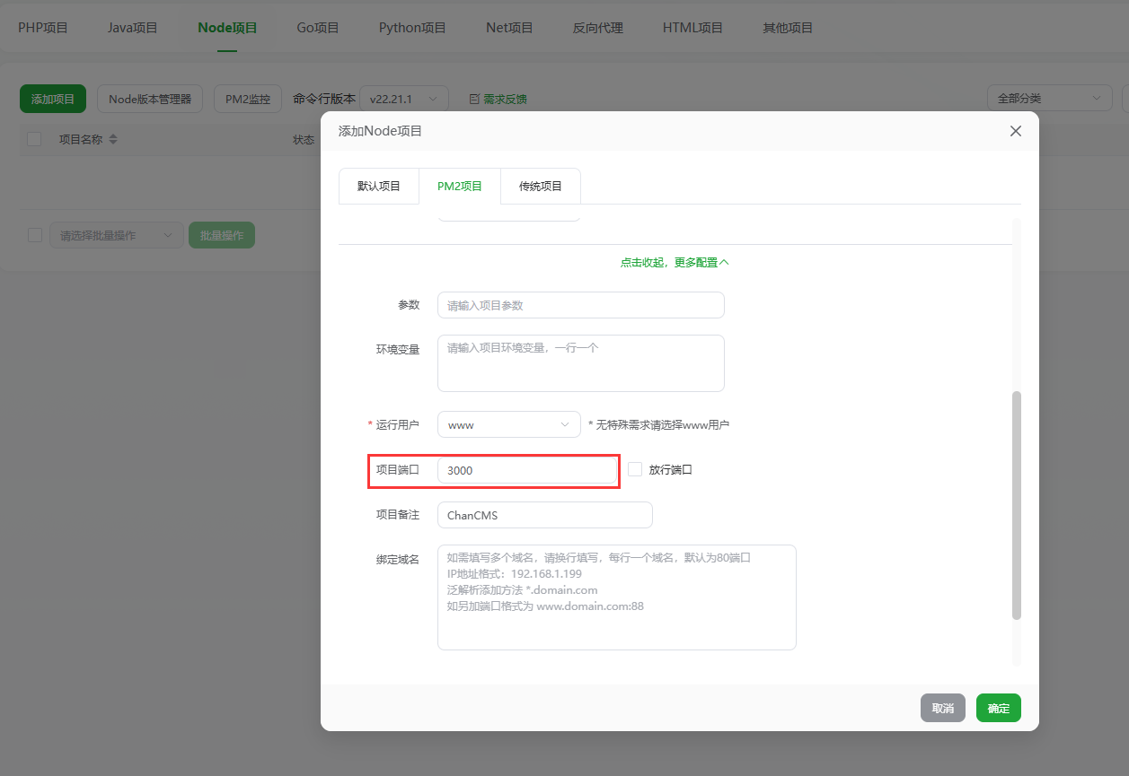Click the green 添加项目 button
The height and width of the screenshot is (776, 1129).
click(x=52, y=99)
